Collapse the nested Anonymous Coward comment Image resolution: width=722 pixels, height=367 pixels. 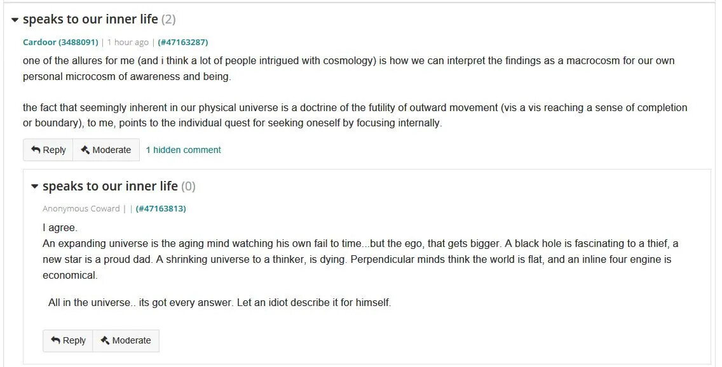point(35,187)
